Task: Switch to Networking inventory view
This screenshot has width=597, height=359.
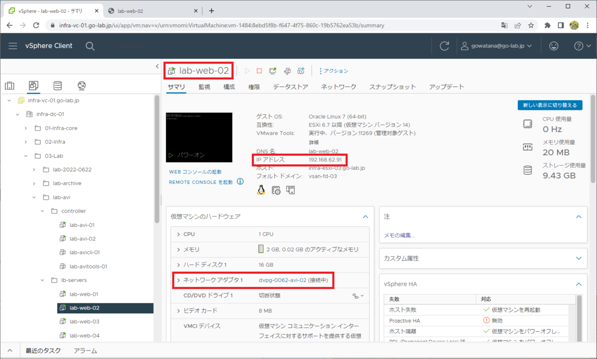Action: tap(82, 85)
